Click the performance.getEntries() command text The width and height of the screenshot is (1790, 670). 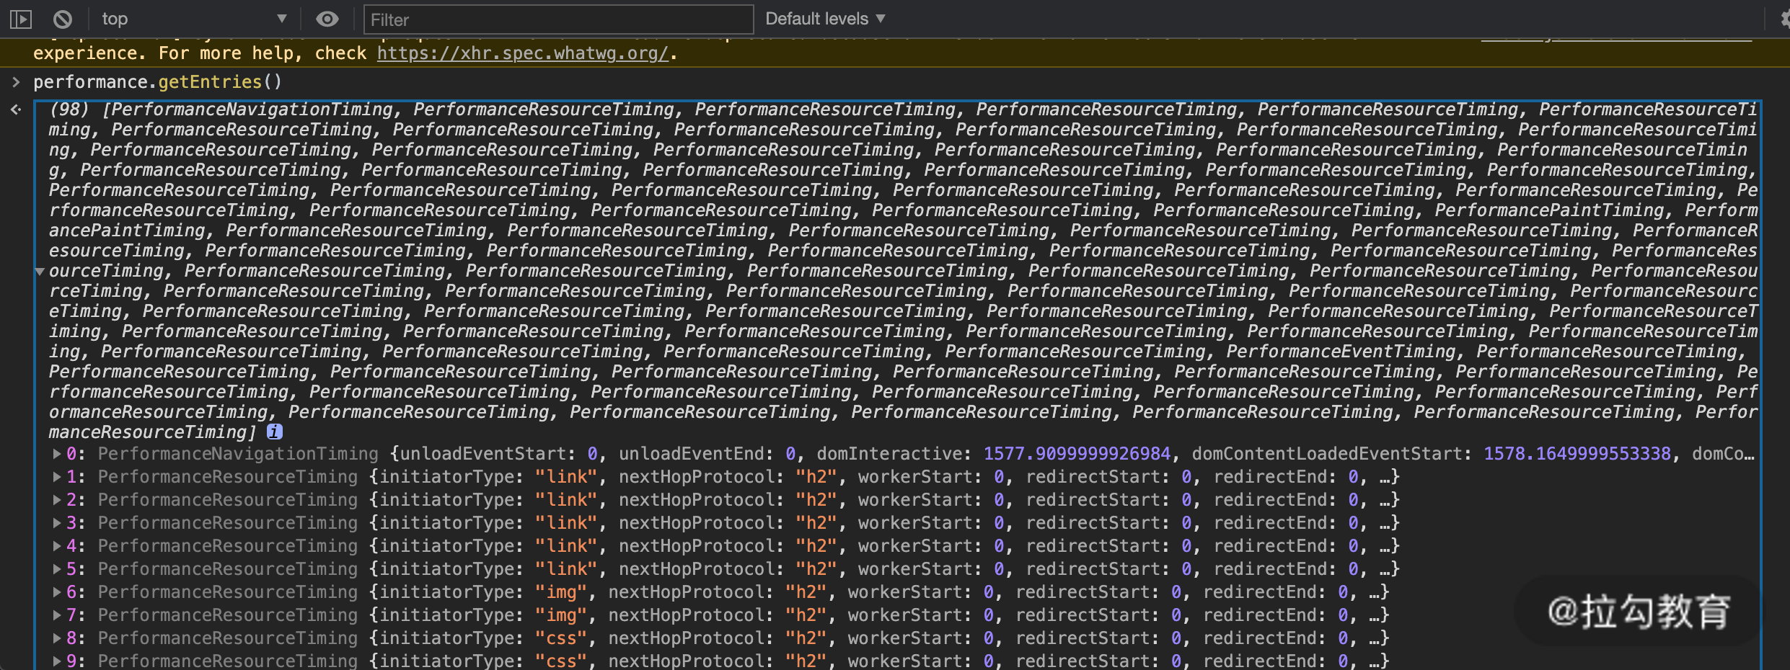pyautogui.click(x=157, y=82)
